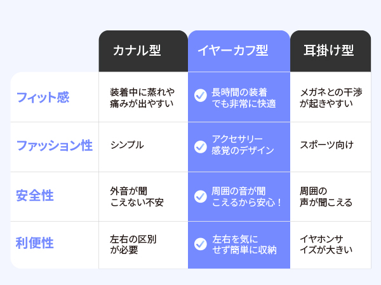The image size is (381, 285).
Task: Select the 耳掛け型 column header
Action: [x=330, y=51]
